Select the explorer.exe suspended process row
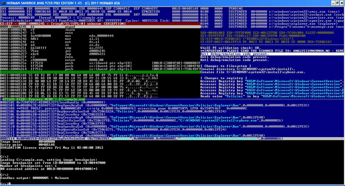 pyautogui.click(x=273, y=24)
